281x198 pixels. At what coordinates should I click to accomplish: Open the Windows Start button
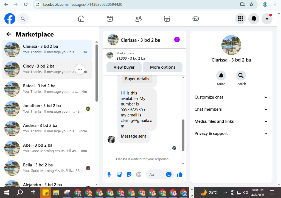[7, 193]
